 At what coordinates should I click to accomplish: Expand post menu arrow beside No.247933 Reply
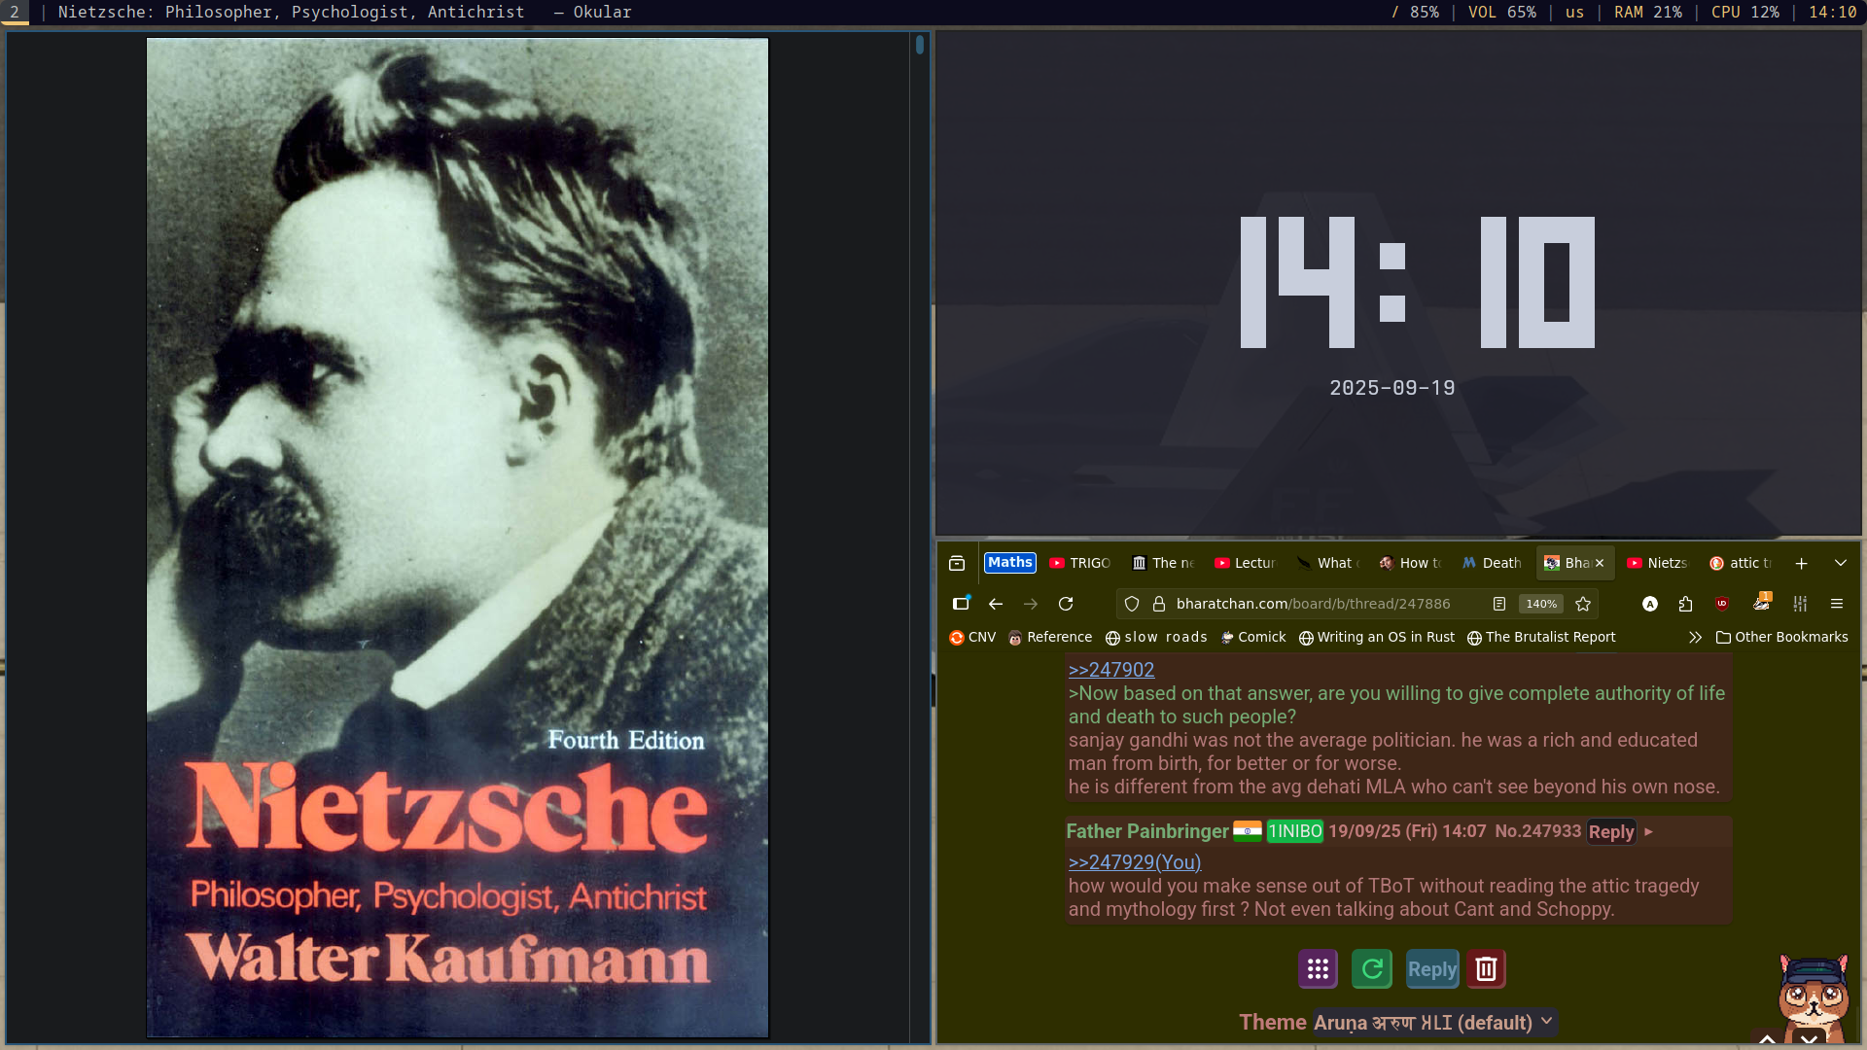click(1648, 831)
